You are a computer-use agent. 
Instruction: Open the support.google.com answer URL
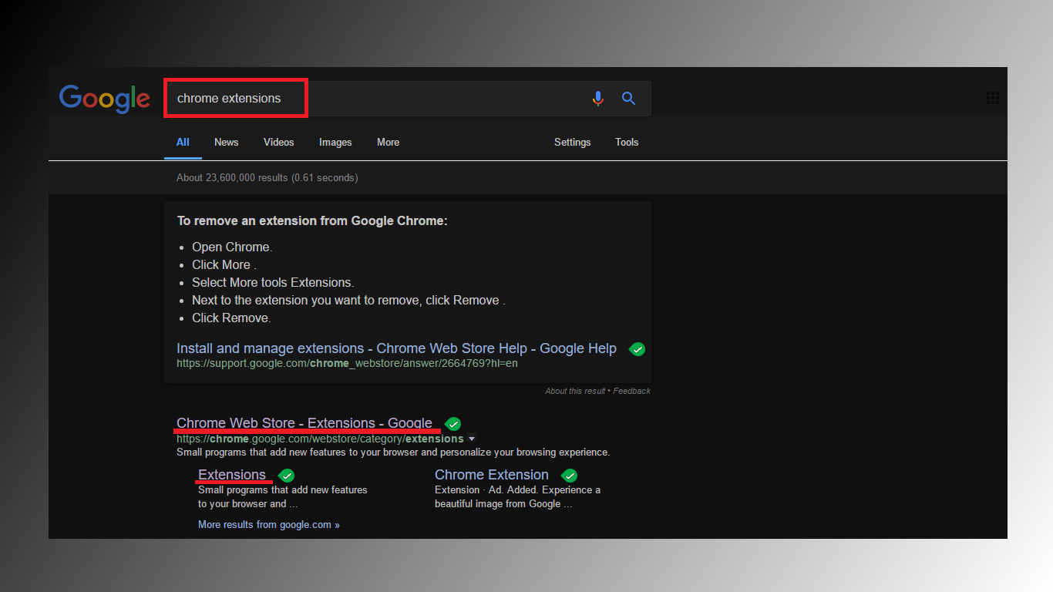coord(347,363)
